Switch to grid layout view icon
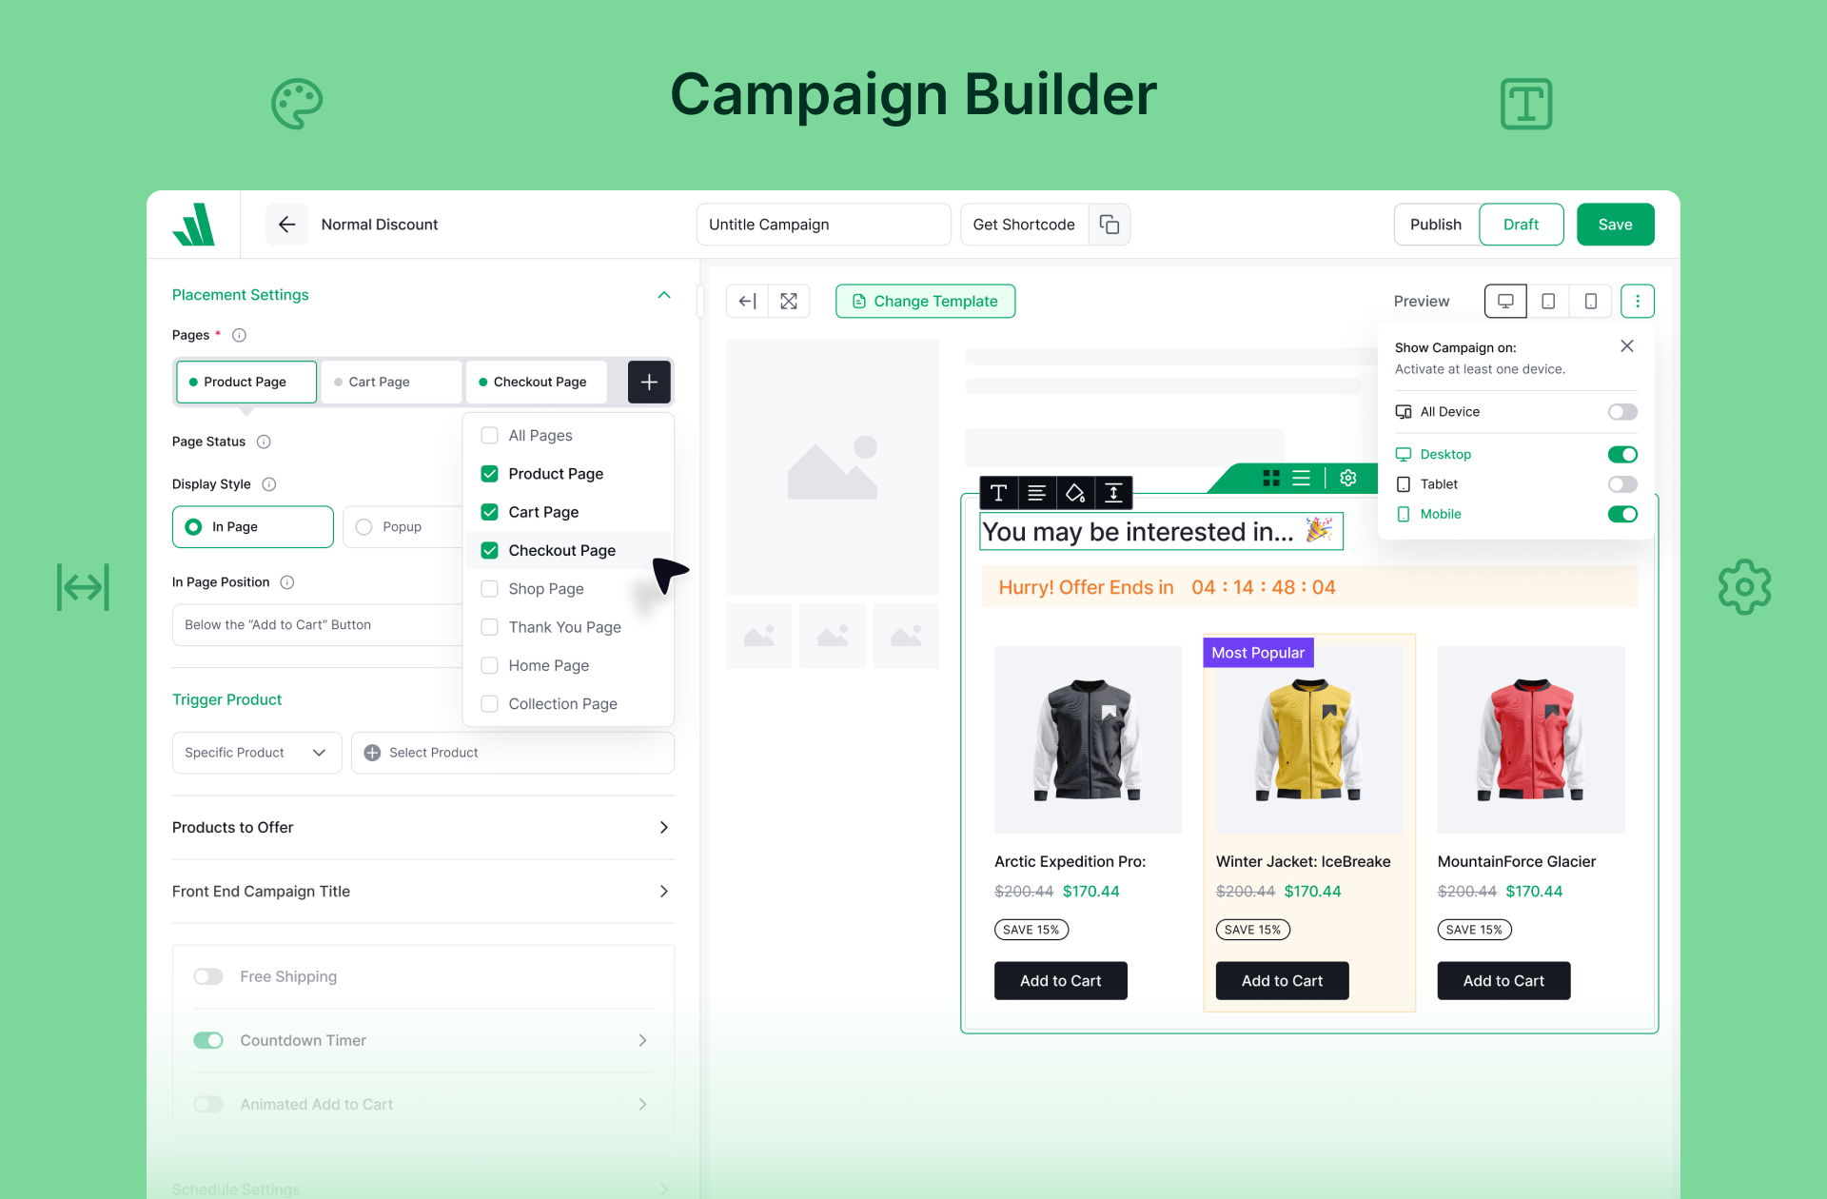 tap(1271, 478)
